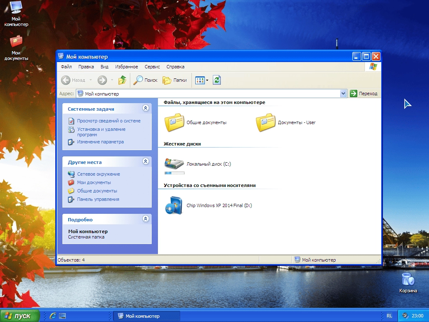Click the Windows flag logo in menu bar
Viewport: 429px width, 322px height.
click(373, 67)
